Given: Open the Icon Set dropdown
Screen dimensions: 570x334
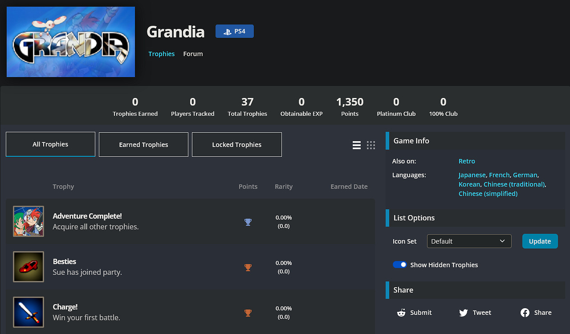Looking at the screenshot, I should point(469,241).
